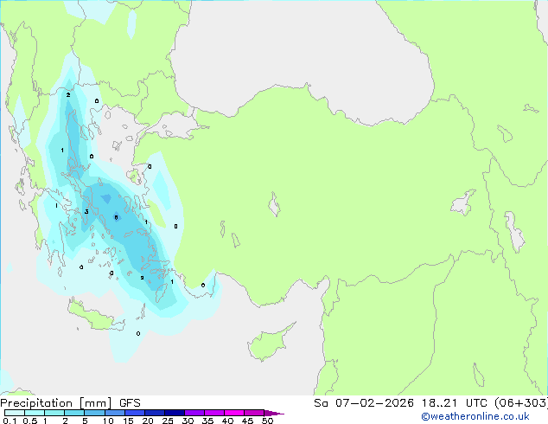Click the 10–15 mm legend swatch
Image resolution: width=548 pixels, height=424 pixels.
point(114,413)
